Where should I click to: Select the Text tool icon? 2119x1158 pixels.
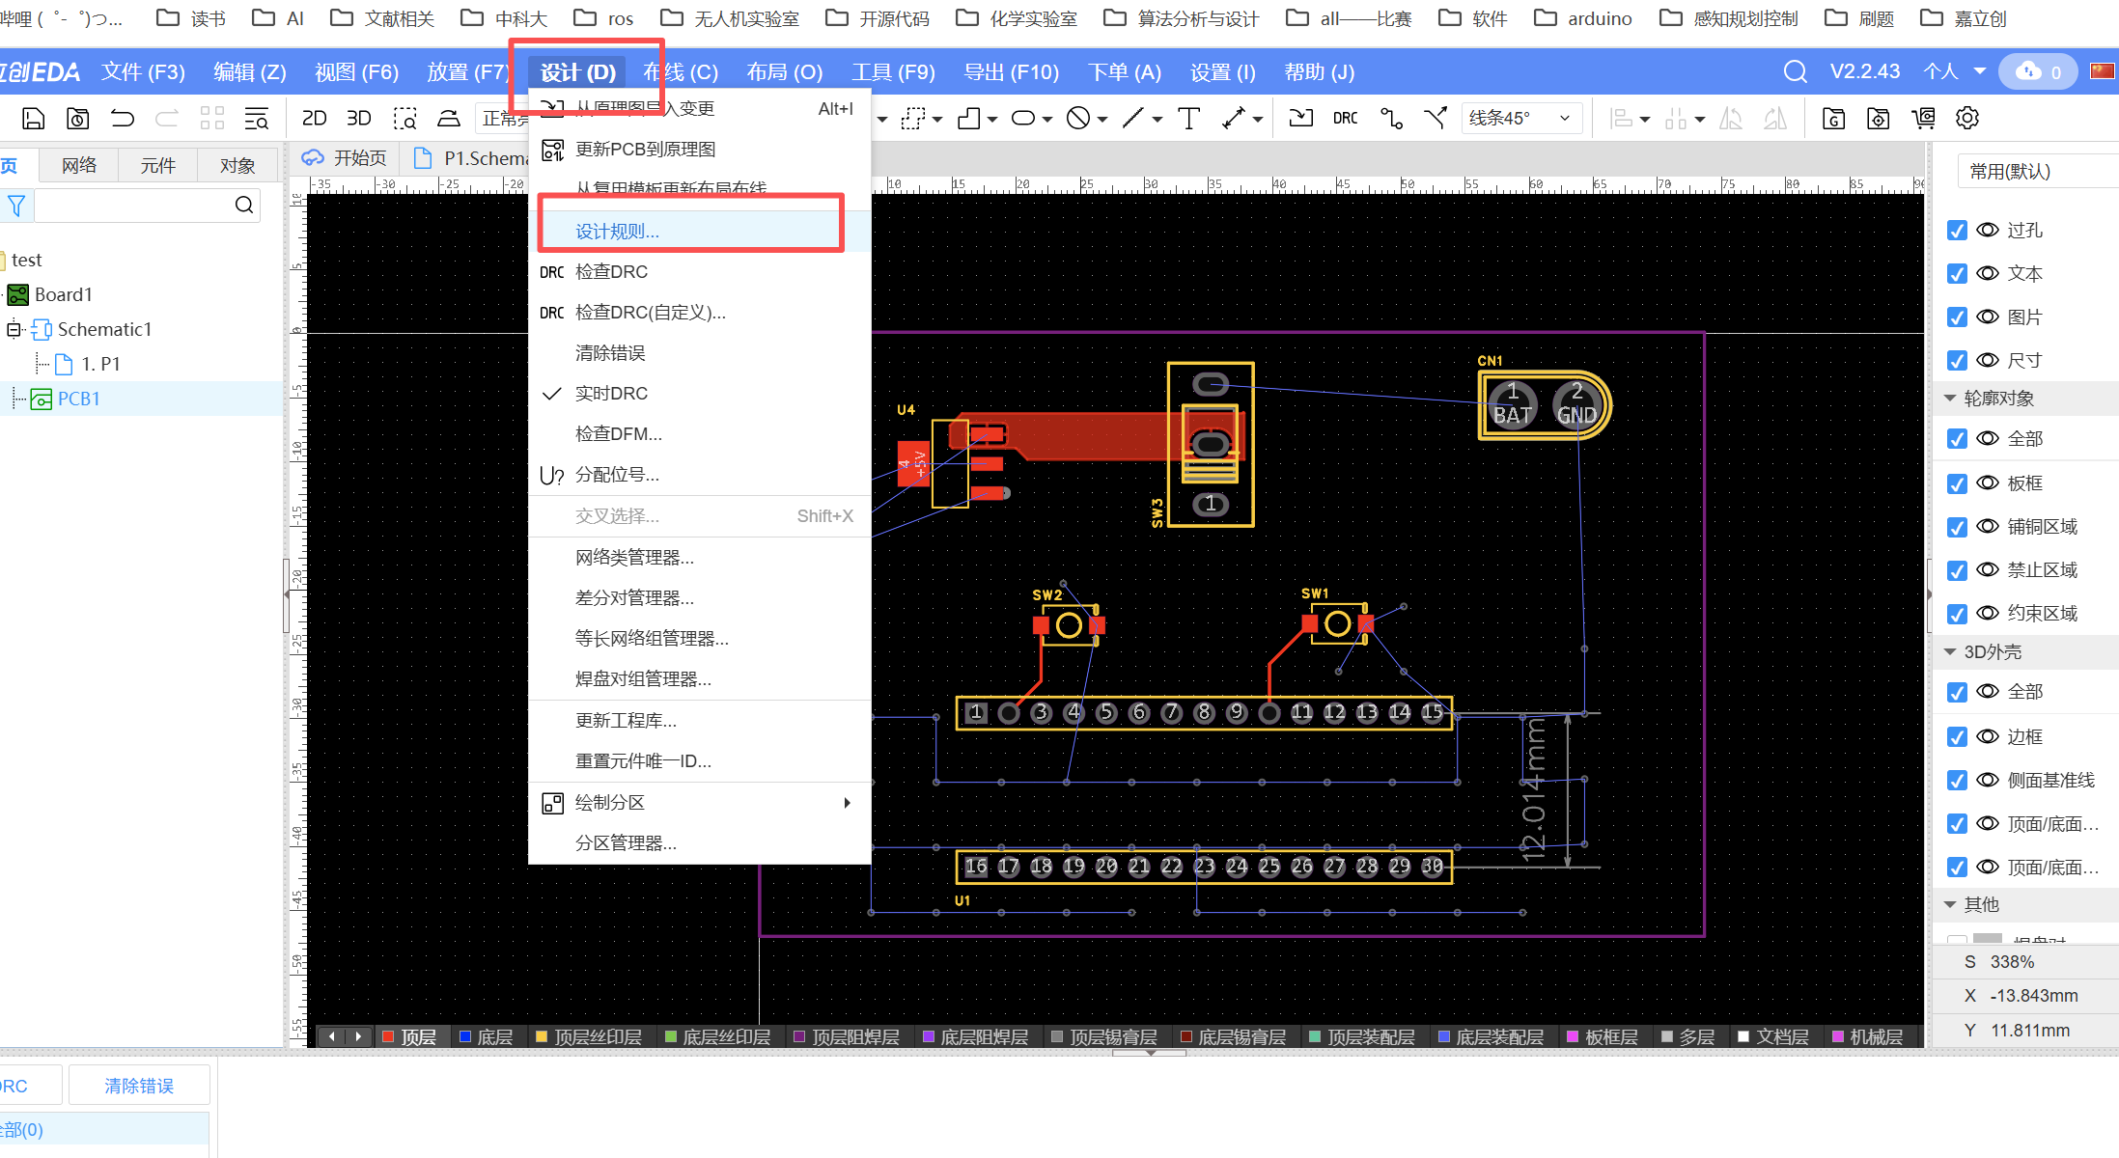1188,118
